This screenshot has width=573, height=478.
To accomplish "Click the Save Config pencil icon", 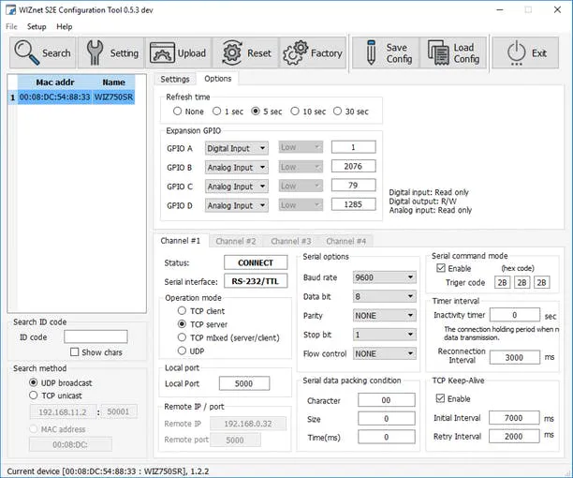I will click(x=371, y=53).
